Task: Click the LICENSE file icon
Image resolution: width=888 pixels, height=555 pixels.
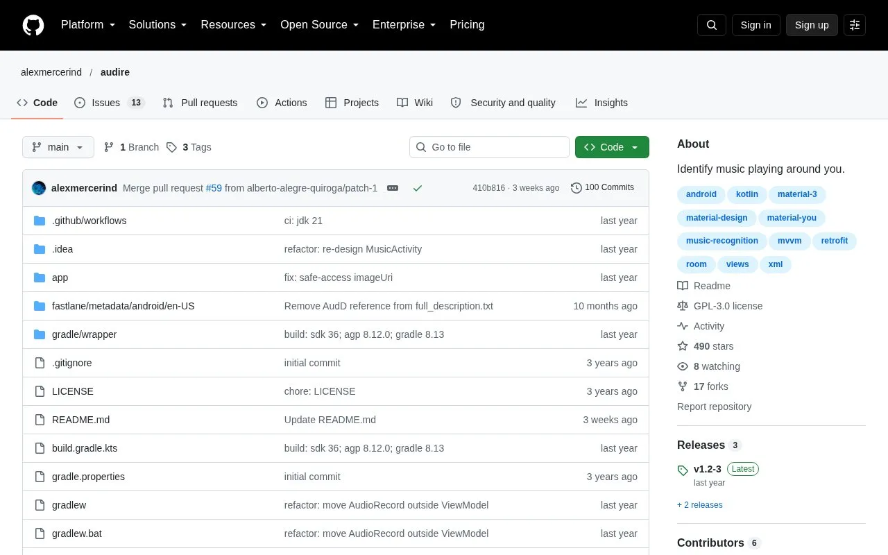Action: [x=40, y=391]
